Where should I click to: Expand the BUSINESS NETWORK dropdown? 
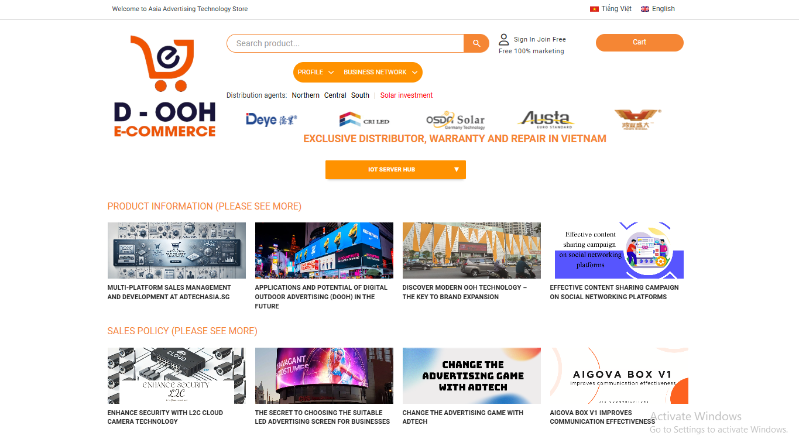click(381, 73)
